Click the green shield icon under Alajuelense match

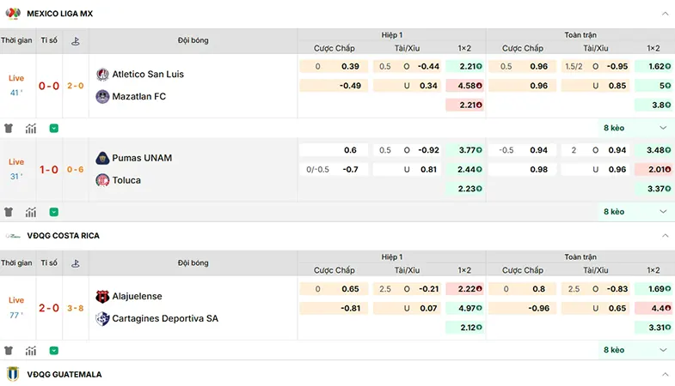pyautogui.click(x=54, y=351)
